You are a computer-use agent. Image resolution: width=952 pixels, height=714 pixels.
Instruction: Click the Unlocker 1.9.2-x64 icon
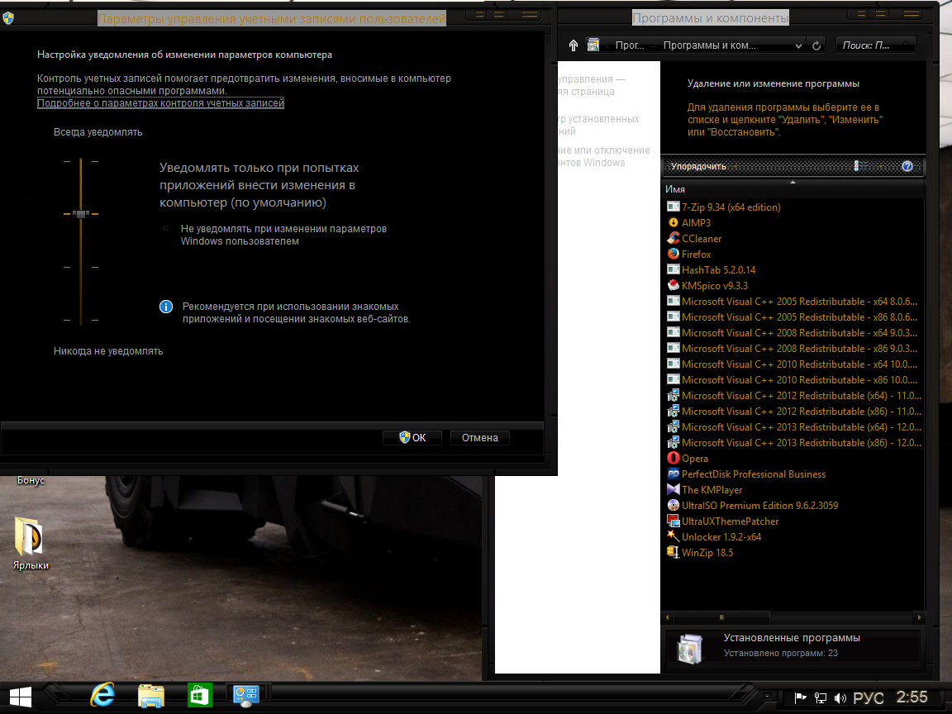click(x=673, y=536)
